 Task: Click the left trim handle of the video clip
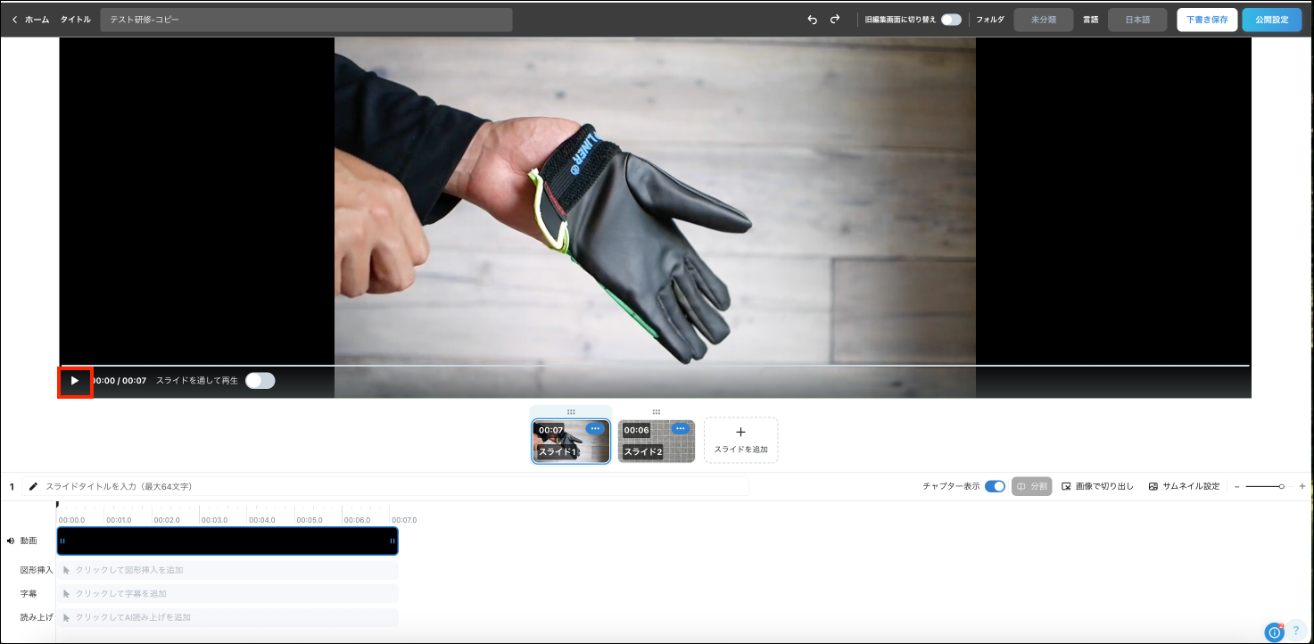click(62, 541)
